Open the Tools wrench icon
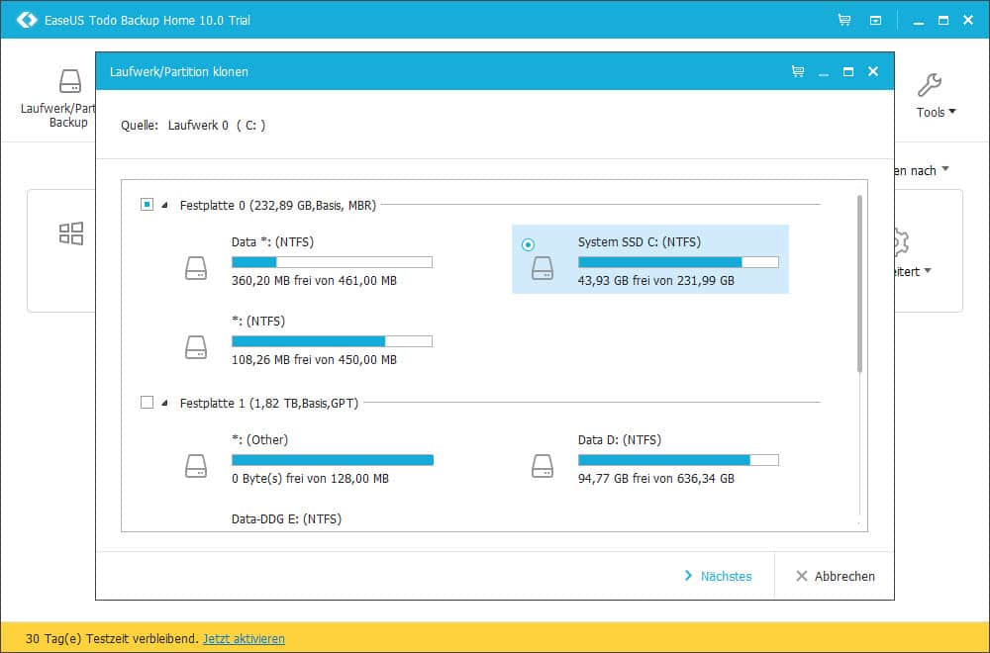 pos(930,84)
